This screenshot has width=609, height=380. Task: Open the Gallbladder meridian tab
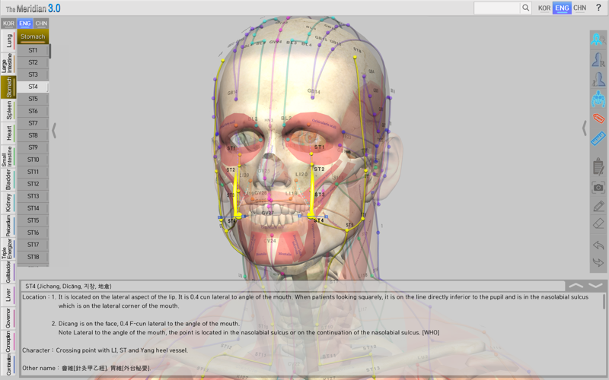coord(8,272)
